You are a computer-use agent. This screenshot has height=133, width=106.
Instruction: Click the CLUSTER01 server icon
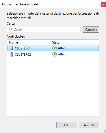point(12,48)
